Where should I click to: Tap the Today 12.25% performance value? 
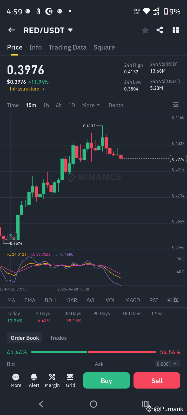[15, 321]
